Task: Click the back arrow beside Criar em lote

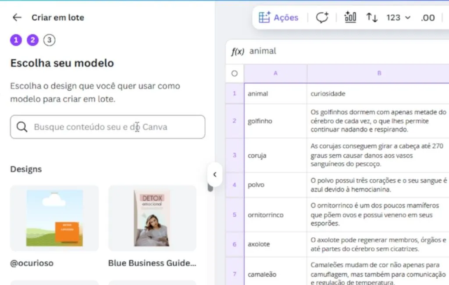Action: coord(17,18)
